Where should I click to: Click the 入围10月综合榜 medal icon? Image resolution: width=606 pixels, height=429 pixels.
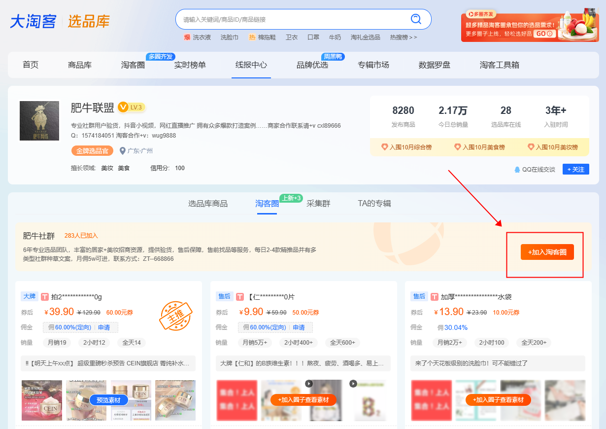click(385, 147)
